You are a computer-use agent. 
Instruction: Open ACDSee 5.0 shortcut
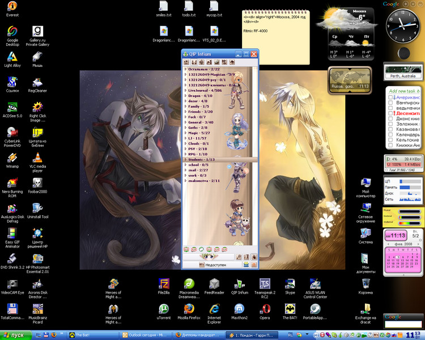[12, 109]
